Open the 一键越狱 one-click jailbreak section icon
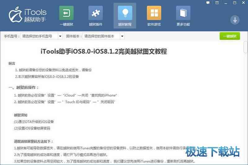The image size is (248, 165). click(66, 13)
